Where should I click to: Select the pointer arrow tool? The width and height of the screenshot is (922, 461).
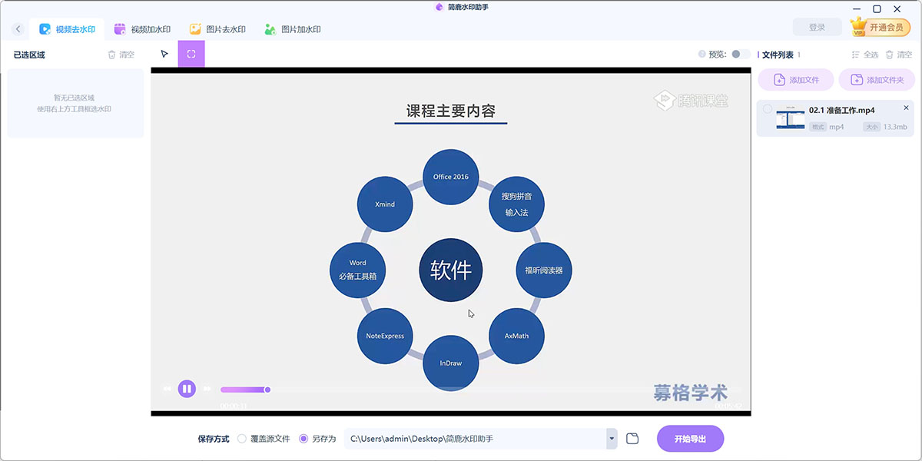pos(164,54)
